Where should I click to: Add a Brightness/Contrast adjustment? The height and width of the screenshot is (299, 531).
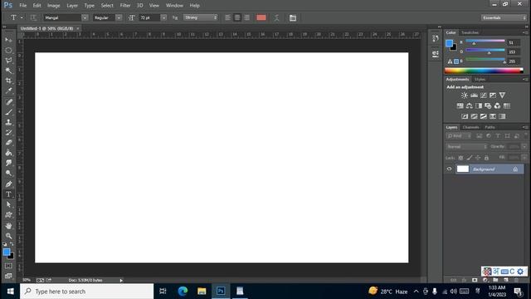point(465,96)
